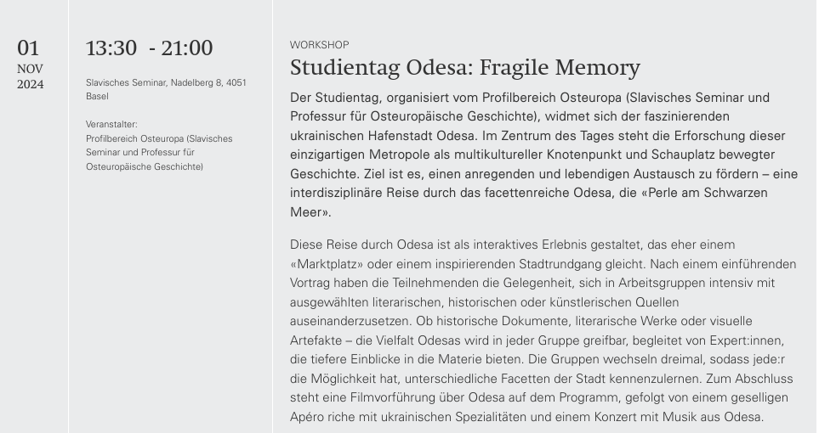Viewport: 819px width, 433px height.
Task: Click the date day number 01
Action: [28, 48]
